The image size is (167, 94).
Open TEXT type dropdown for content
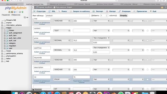62,31
